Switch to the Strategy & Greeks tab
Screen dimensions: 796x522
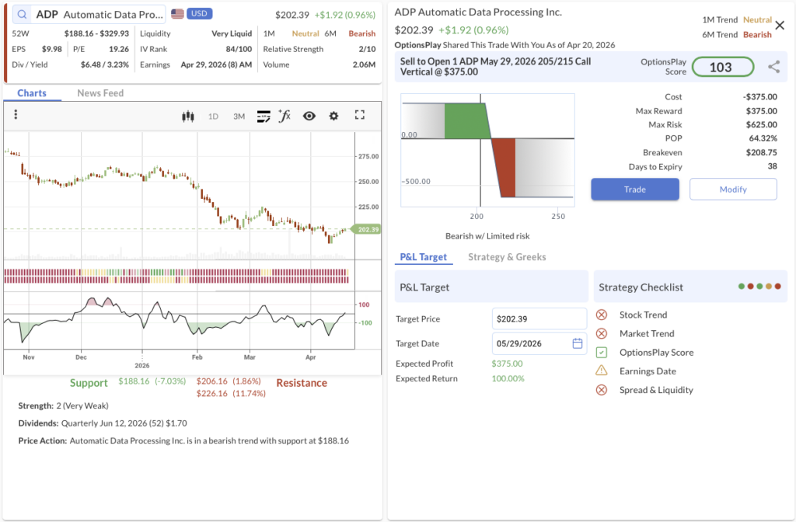507,257
